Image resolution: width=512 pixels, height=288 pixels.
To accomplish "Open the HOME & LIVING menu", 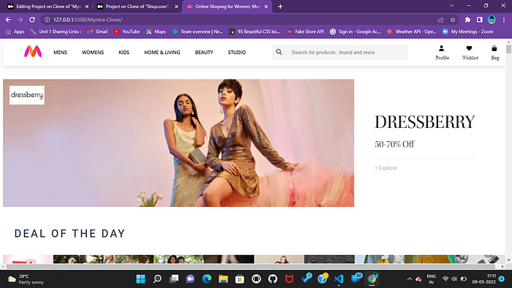I will click(162, 52).
